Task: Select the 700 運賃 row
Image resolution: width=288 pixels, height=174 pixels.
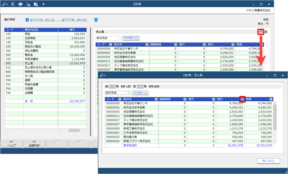Action: pyautogui.click(x=45, y=80)
